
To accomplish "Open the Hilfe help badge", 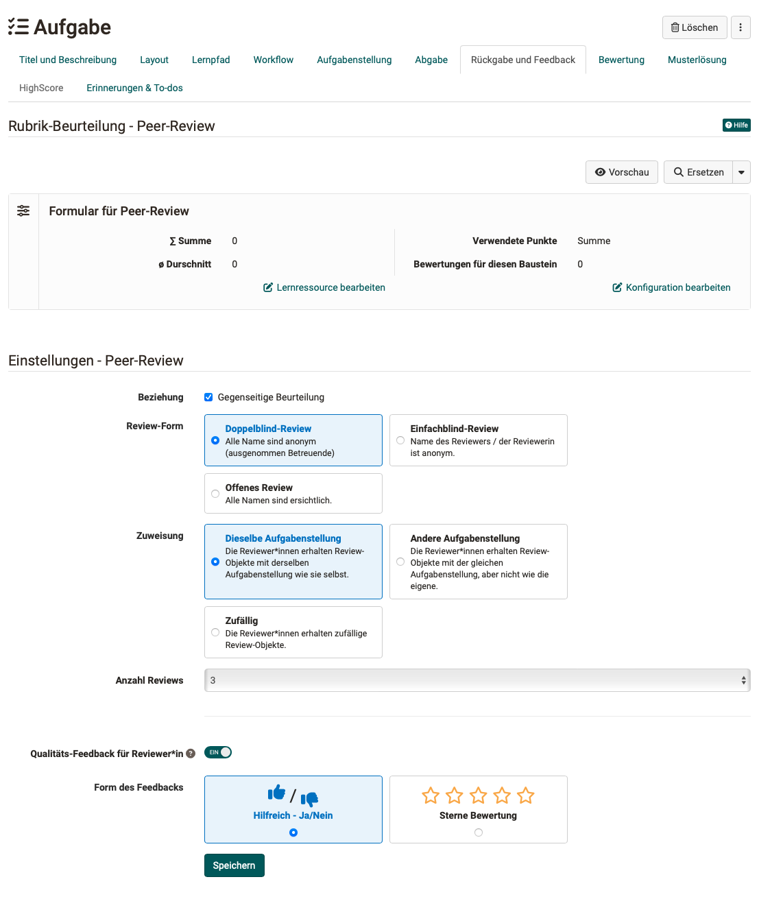I will coord(736,125).
